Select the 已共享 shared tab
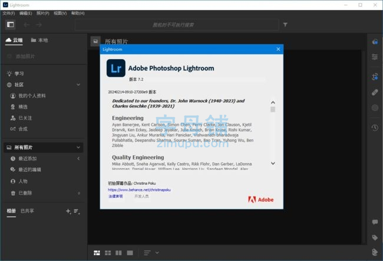 [x=27, y=211]
